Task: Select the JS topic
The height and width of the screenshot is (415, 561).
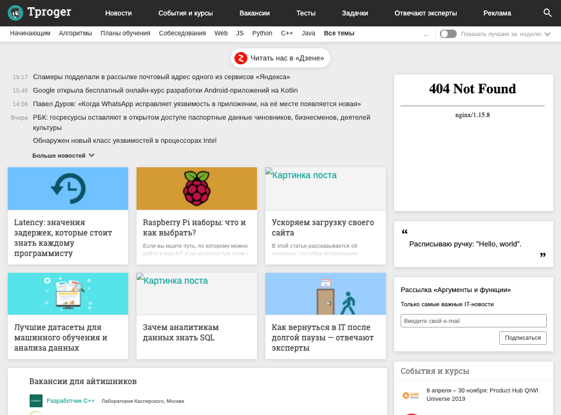Action: (240, 33)
